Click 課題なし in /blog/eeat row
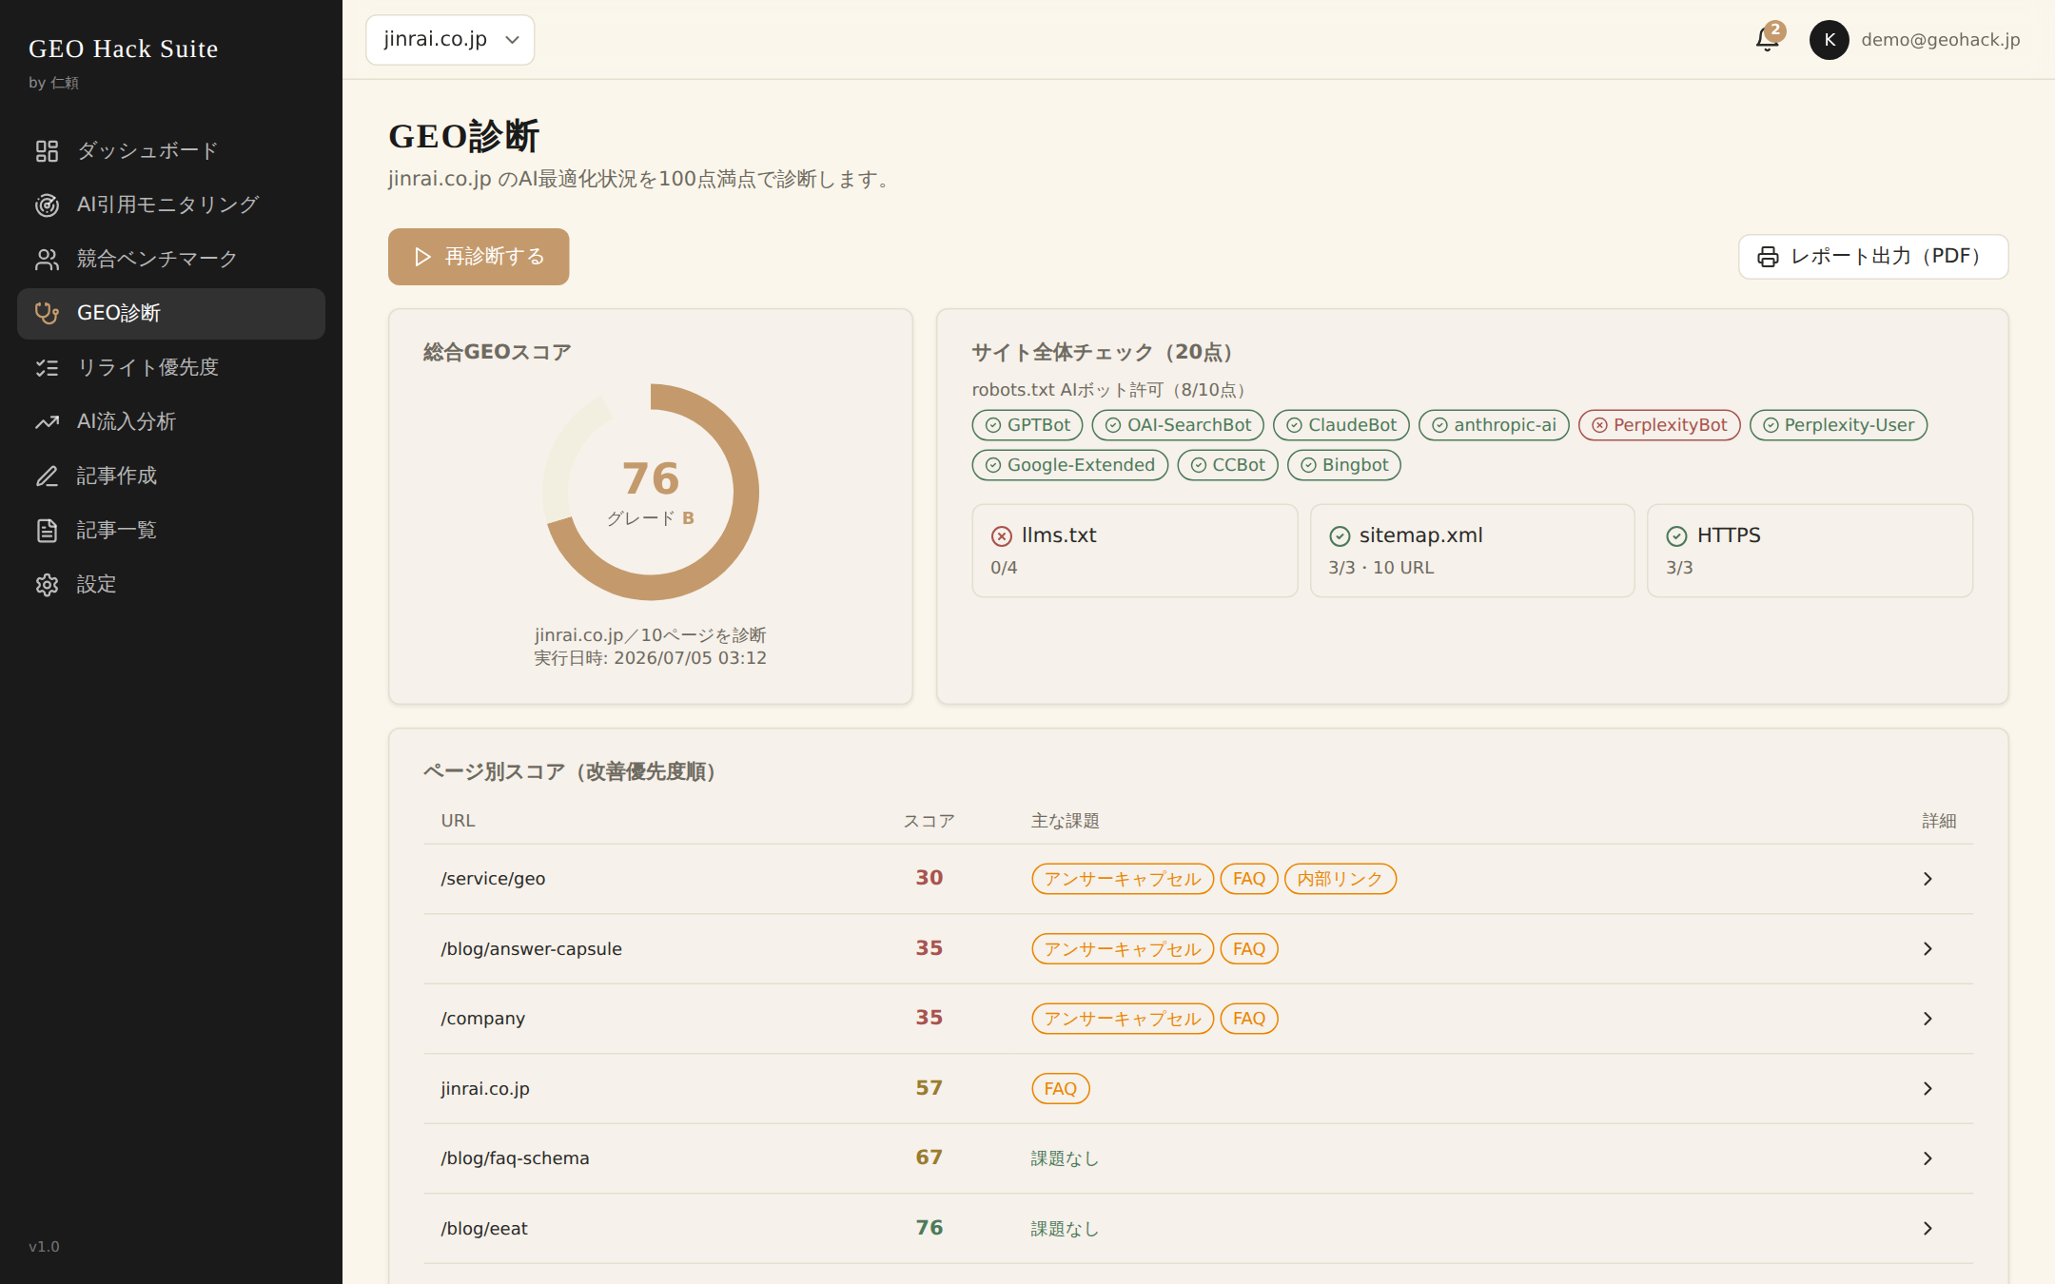The width and height of the screenshot is (2055, 1284). coord(1066,1229)
